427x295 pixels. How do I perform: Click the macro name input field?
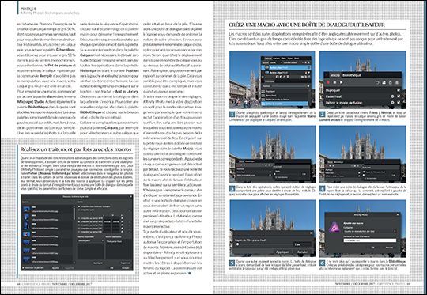click(x=369, y=240)
